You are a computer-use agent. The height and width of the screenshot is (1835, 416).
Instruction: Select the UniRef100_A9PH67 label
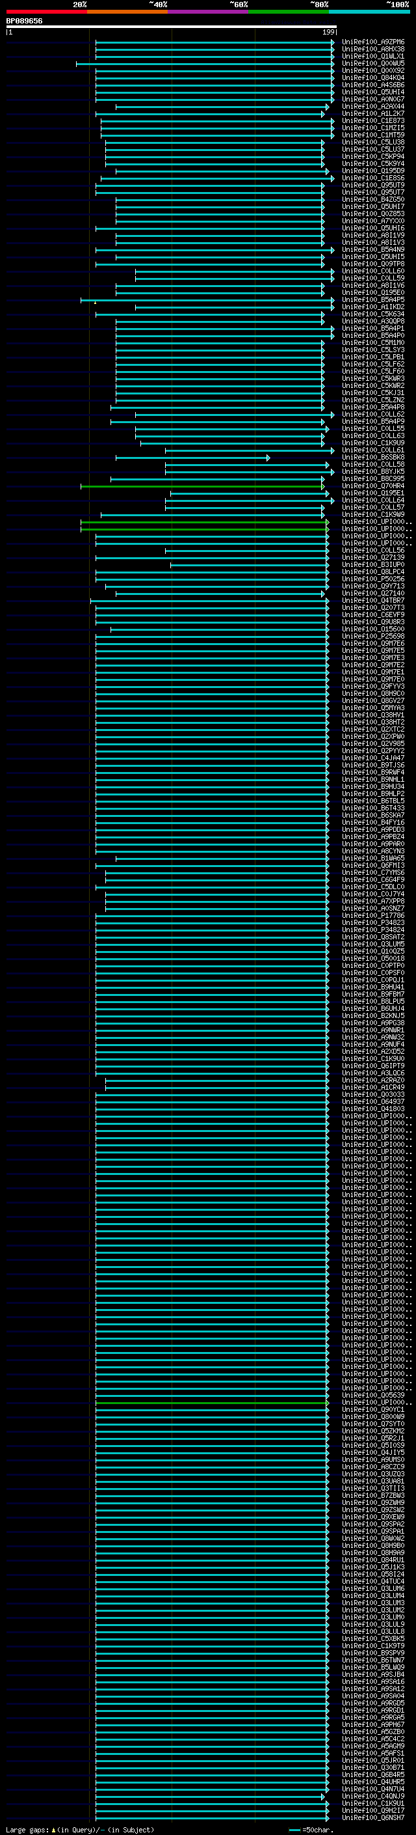372,1724
